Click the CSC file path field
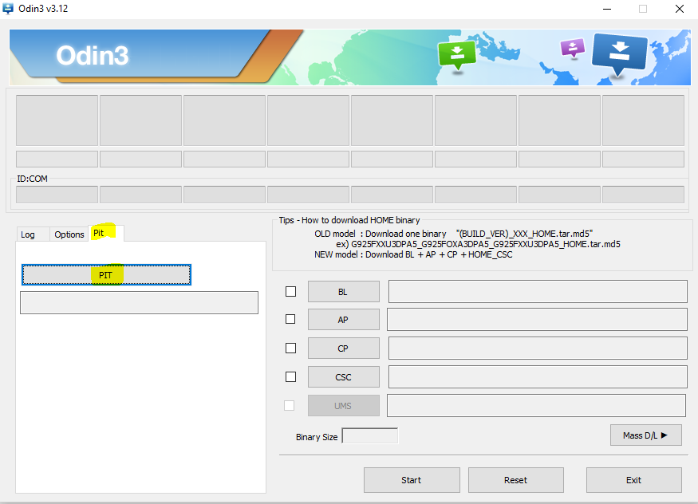The image size is (698, 504). [537, 376]
